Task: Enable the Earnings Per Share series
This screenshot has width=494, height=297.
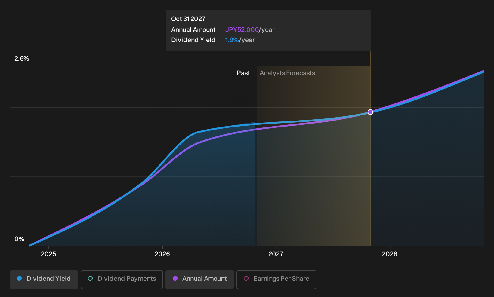Action: (276, 280)
